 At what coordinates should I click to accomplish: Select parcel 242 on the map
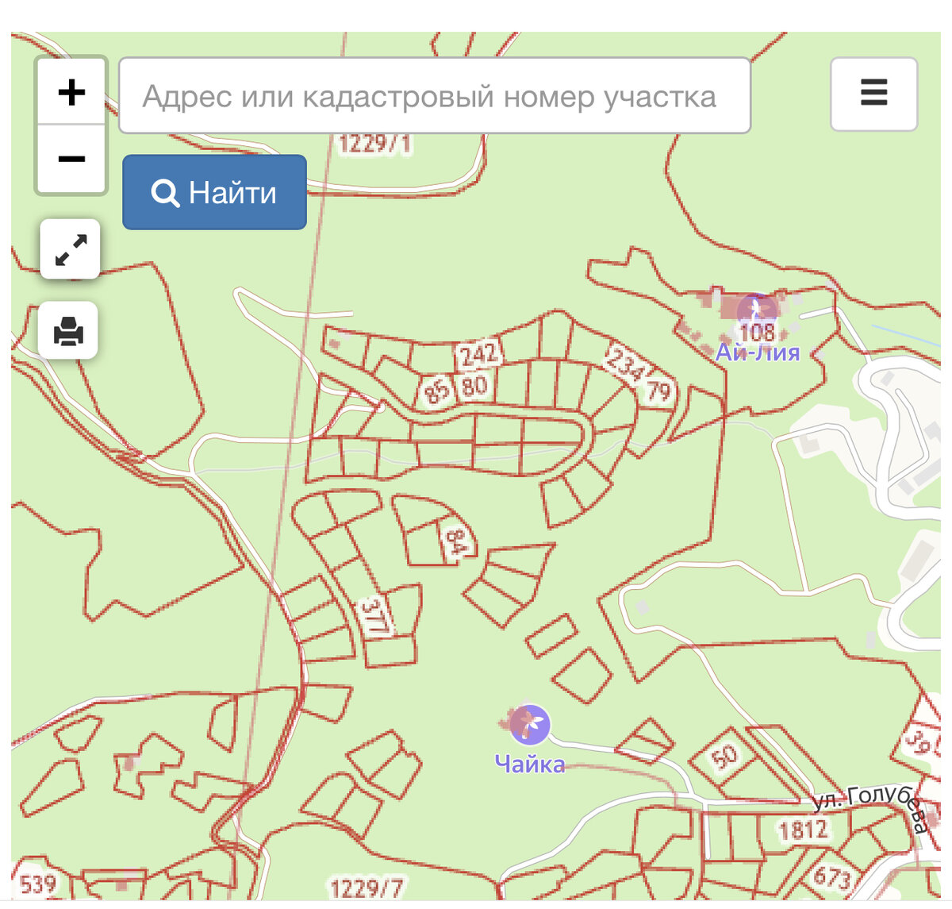click(x=478, y=354)
